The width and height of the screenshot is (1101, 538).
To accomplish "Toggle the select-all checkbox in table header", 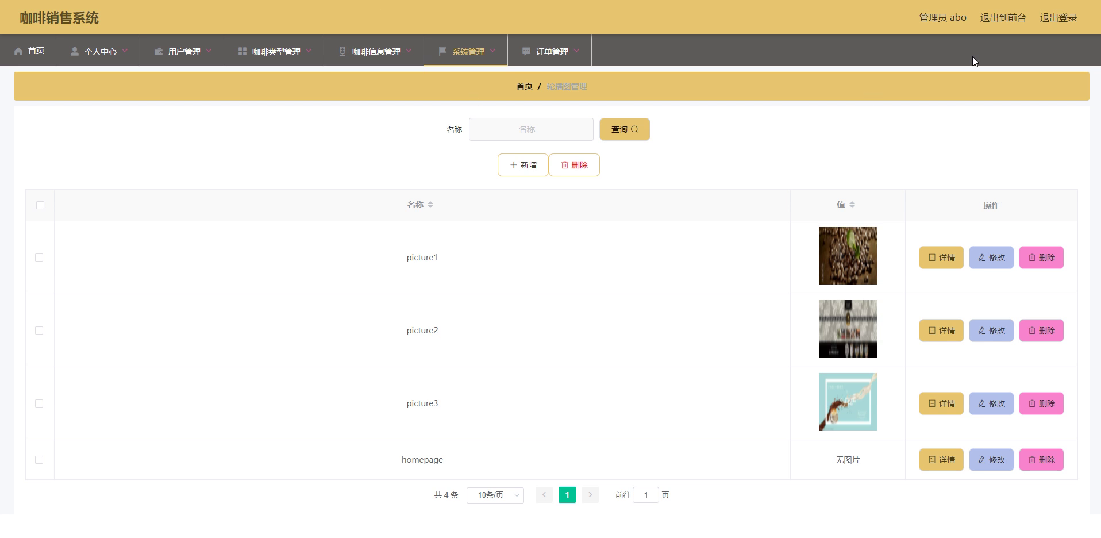I will pyautogui.click(x=40, y=205).
